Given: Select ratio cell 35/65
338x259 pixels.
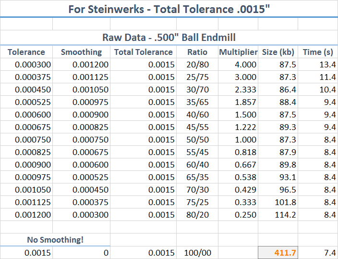Looking at the screenshot, I should pyautogui.click(x=197, y=102).
